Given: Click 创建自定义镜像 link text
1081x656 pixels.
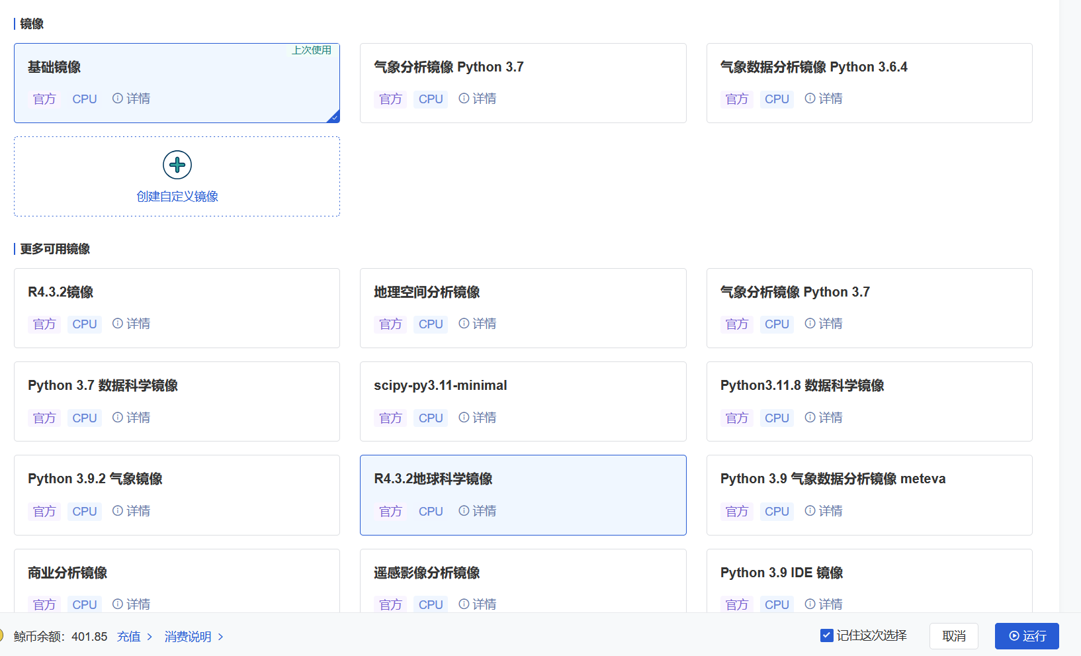Looking at the screenshot, I should pyautogui.click(x=177, y=197).
